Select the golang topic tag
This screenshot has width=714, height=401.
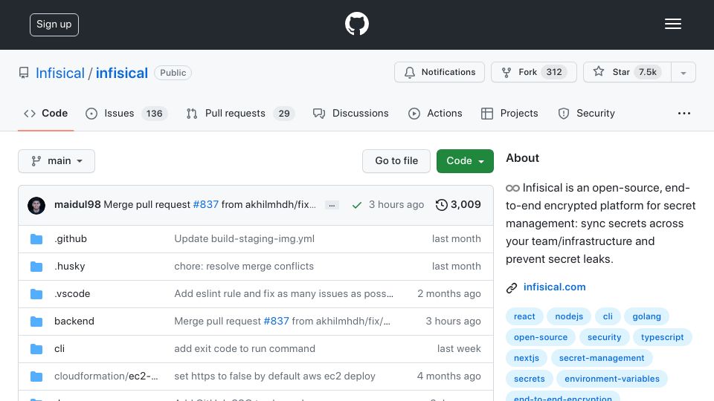pos(646,316)
